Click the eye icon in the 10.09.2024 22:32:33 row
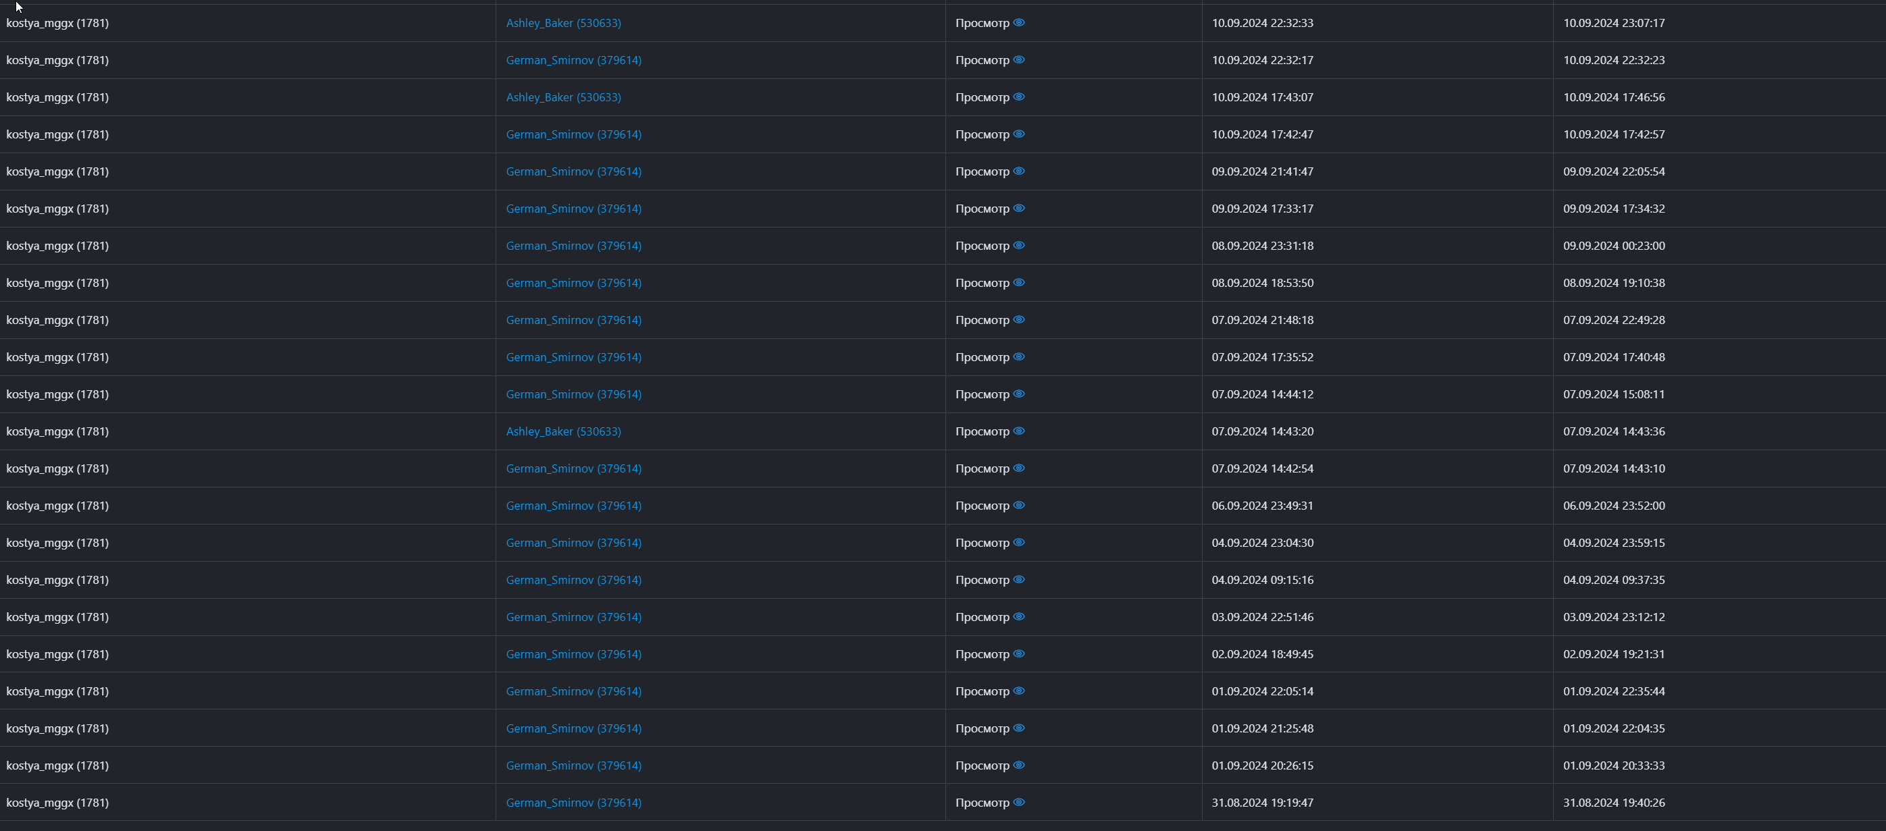Screen dimensions: 1886x831 coord(1018,23)
